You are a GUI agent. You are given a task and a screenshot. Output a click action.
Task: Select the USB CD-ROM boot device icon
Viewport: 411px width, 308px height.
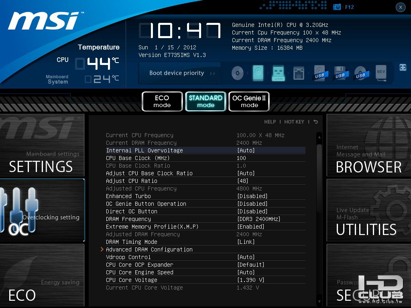pyautogui.click(x=361, y=73)
